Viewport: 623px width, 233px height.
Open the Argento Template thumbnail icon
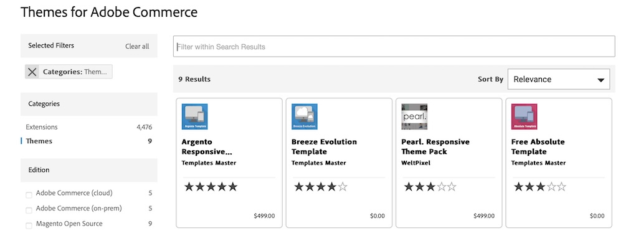pos(194,117)
